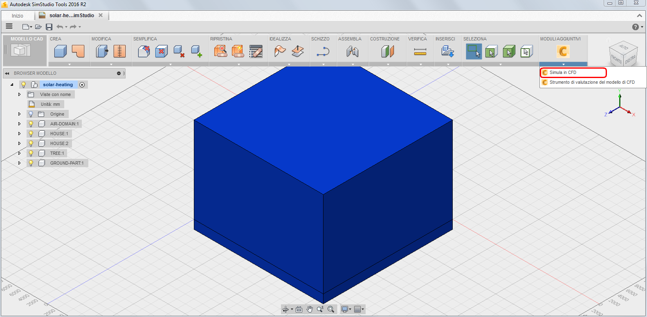Switch to the Inizio tab
This screenshot has height=317, width=647.
[18, 16]
